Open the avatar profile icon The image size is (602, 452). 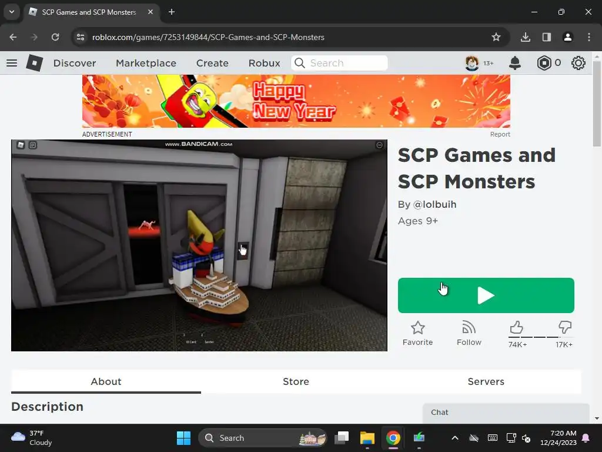472,63
